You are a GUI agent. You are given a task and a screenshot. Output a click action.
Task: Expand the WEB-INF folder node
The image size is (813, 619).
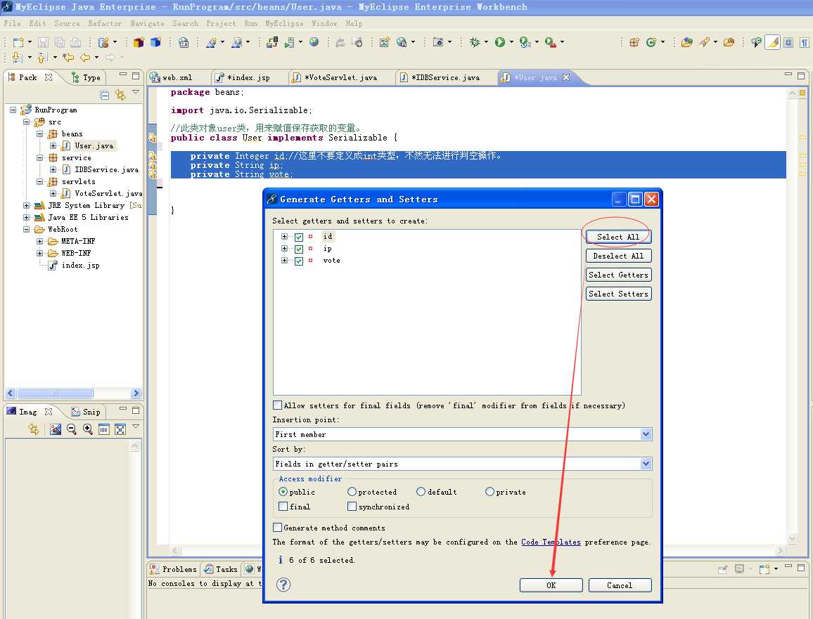[x=39, y=253]
